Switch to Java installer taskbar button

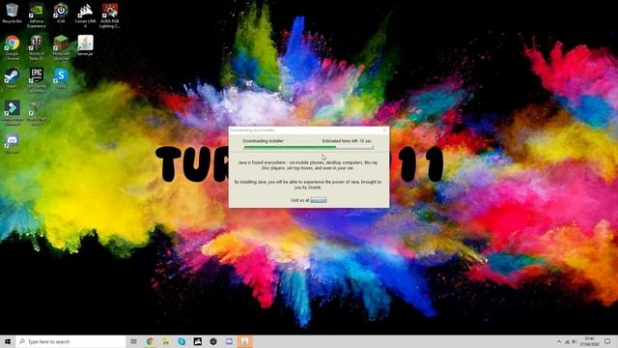244,341
